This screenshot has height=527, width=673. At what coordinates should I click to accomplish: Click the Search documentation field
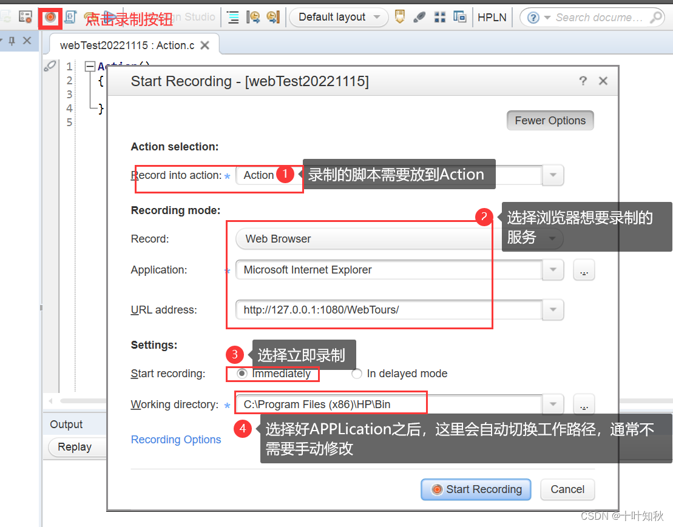pos(599,18)
